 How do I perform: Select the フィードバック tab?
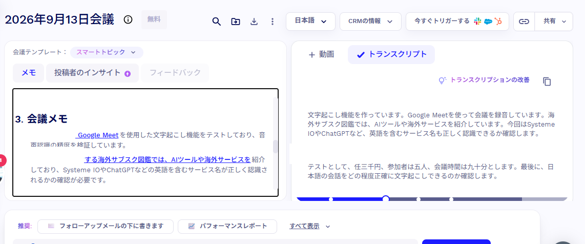(175, 73)
